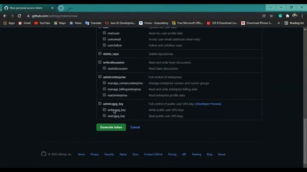Open the iOS 8 Download Links bookmark

(x=222, y=23)
